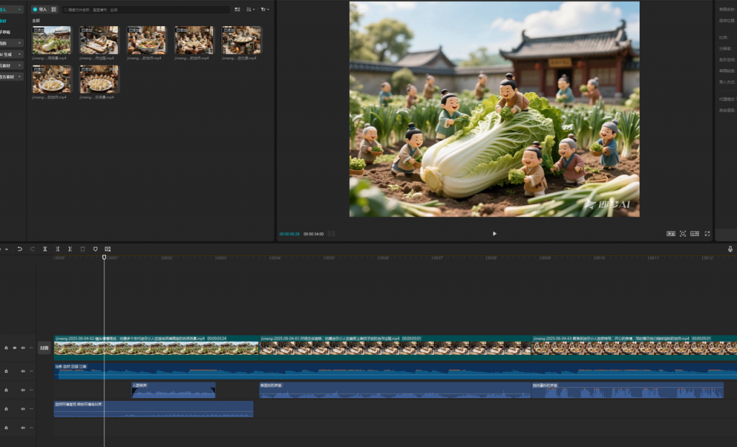Select the 人群笑声 audio clip

[173, 390]
